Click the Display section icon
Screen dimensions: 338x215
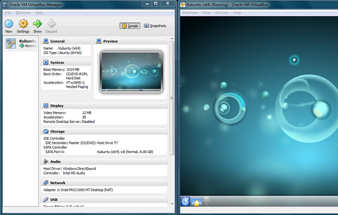pyautogui.click(x=46, y=105)
